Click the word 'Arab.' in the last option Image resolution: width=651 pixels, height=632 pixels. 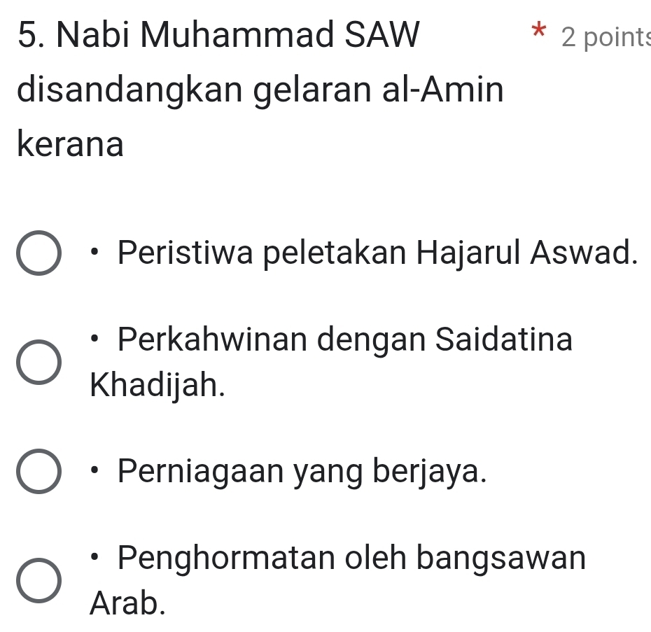coord(129,602)
